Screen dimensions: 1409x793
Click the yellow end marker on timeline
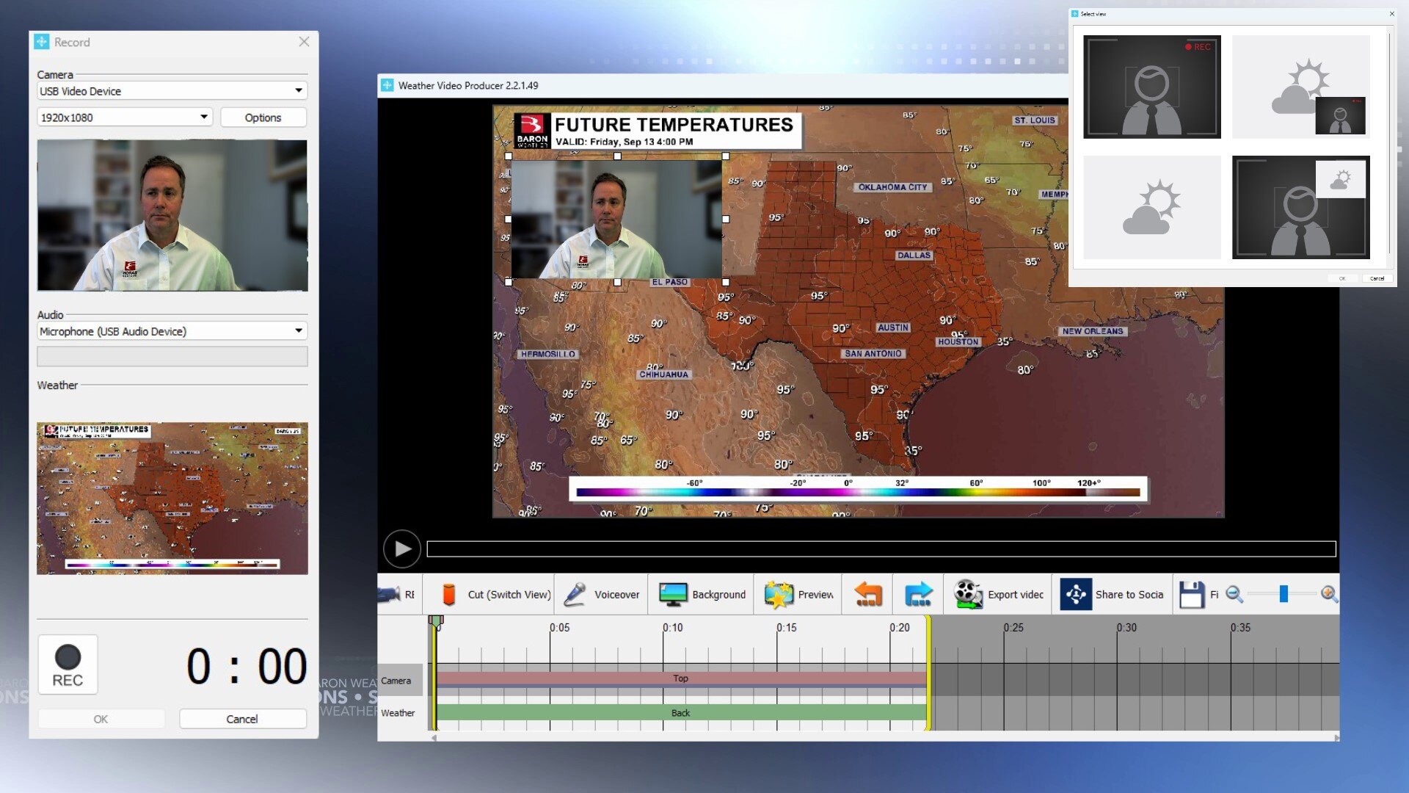click(x=929, y=673)
